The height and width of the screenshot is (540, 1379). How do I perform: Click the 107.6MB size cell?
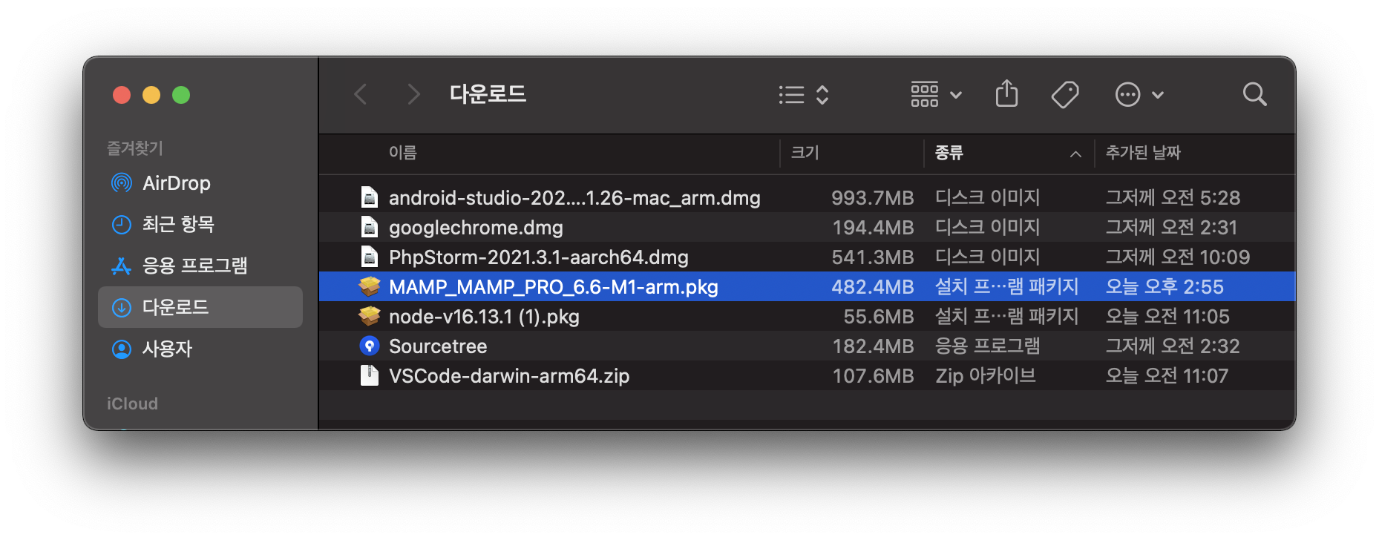tap(873, 375)
